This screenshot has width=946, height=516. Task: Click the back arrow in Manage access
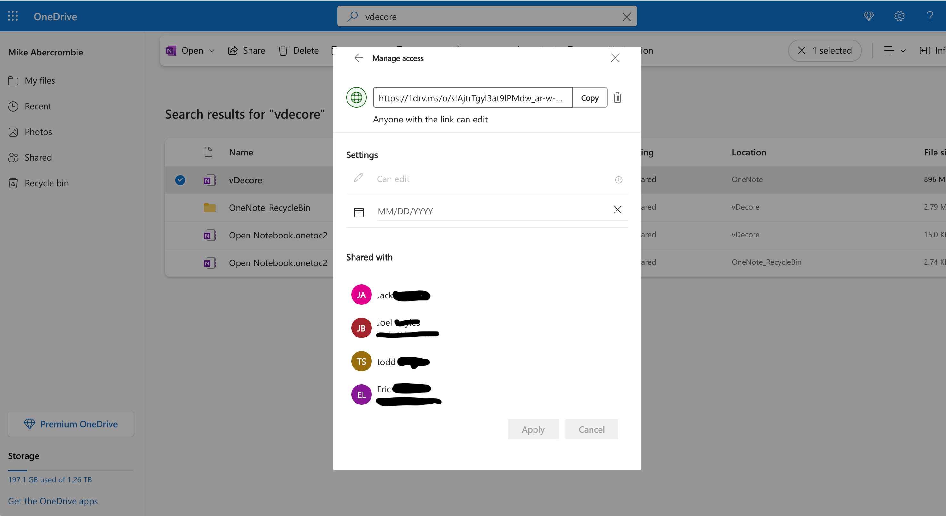(x=359, y=58)
